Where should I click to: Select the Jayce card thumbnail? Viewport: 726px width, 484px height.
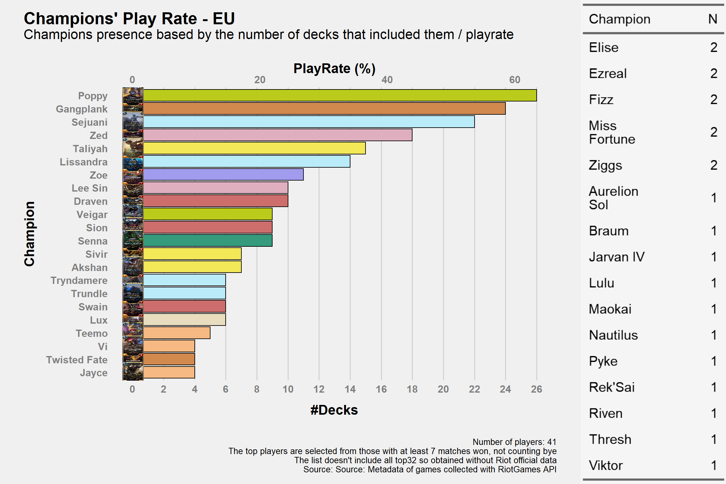pyautogui.click(x=133, y=372)
